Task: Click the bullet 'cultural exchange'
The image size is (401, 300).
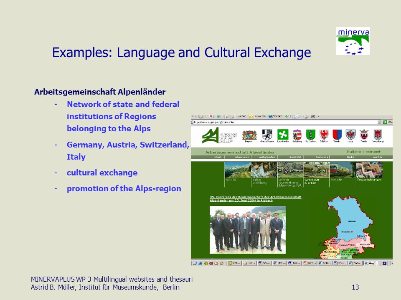Action: pyautogui.click(x=102, y=172)
